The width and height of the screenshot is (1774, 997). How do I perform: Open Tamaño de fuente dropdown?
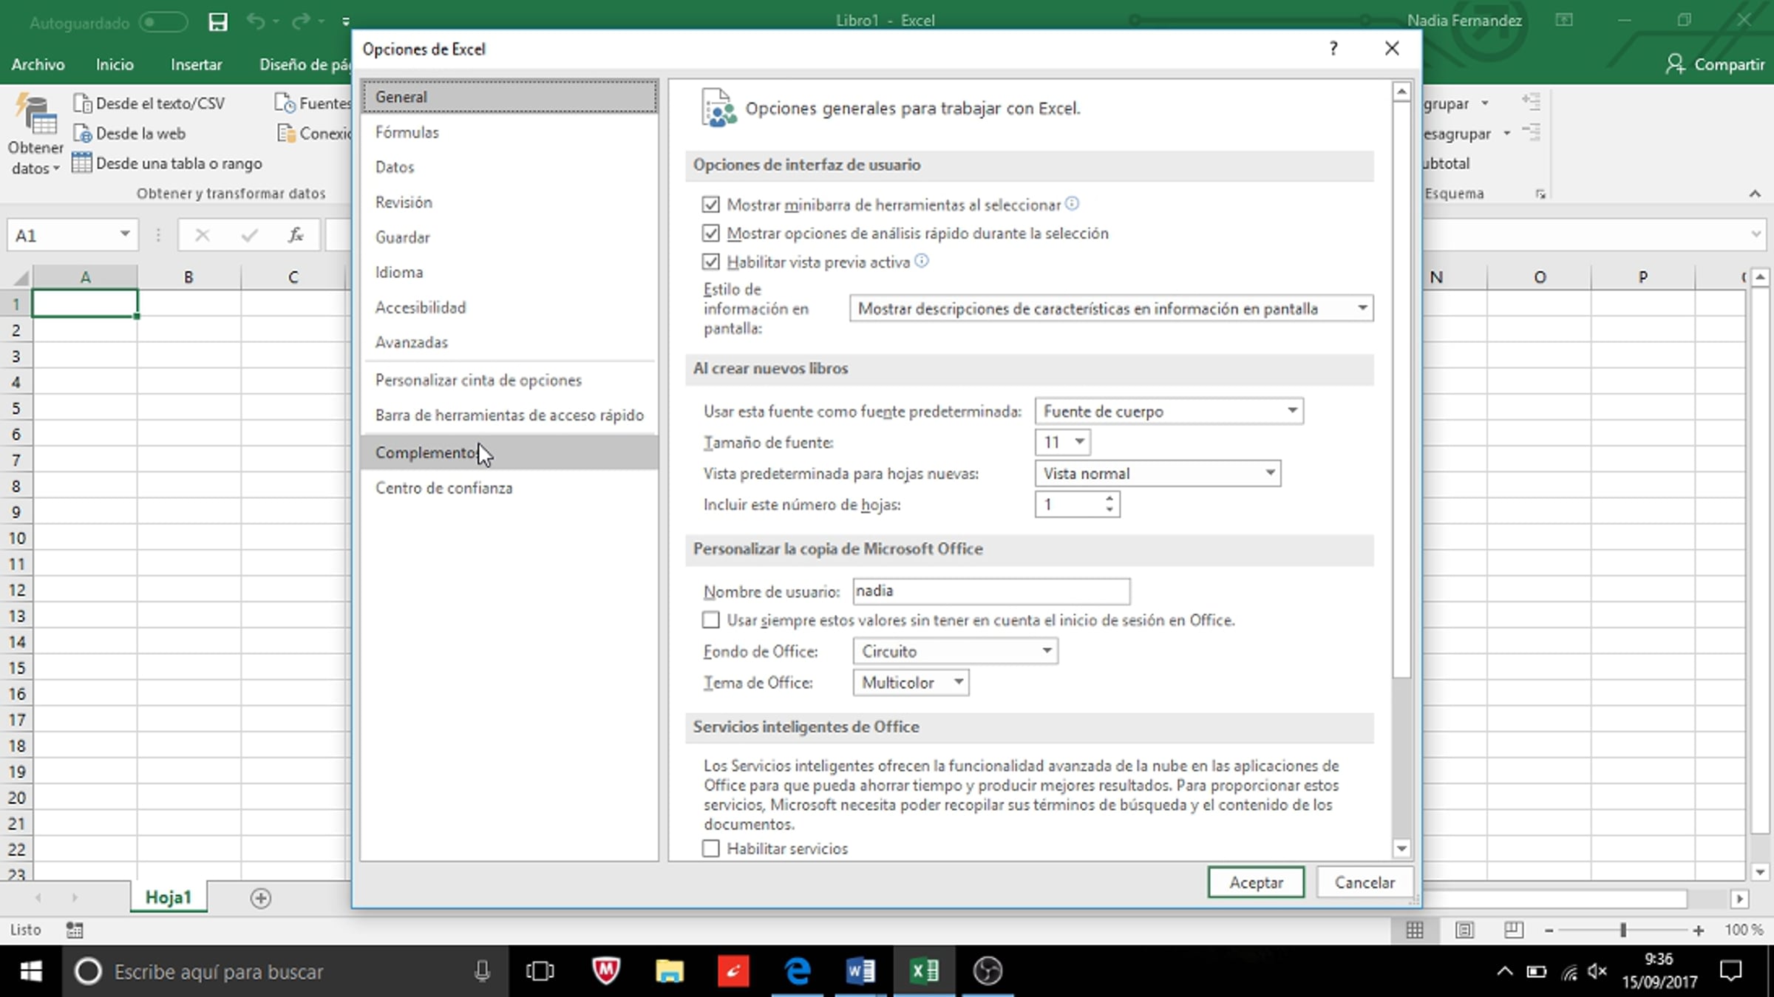point(1062,442)
